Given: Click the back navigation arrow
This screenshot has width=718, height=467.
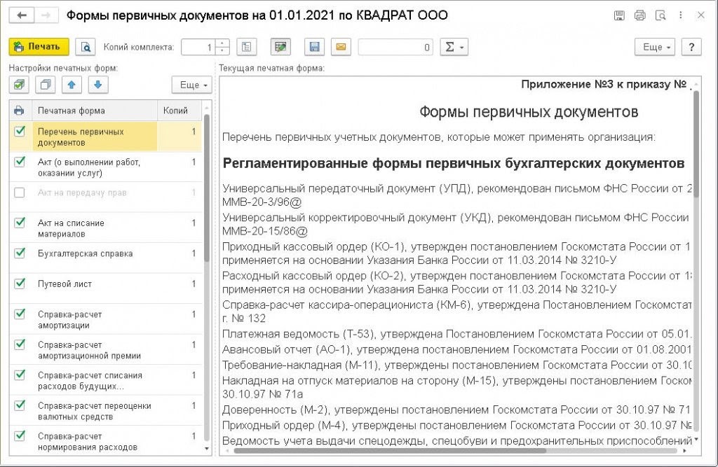Looking at the screenshot, I should 21,15.
